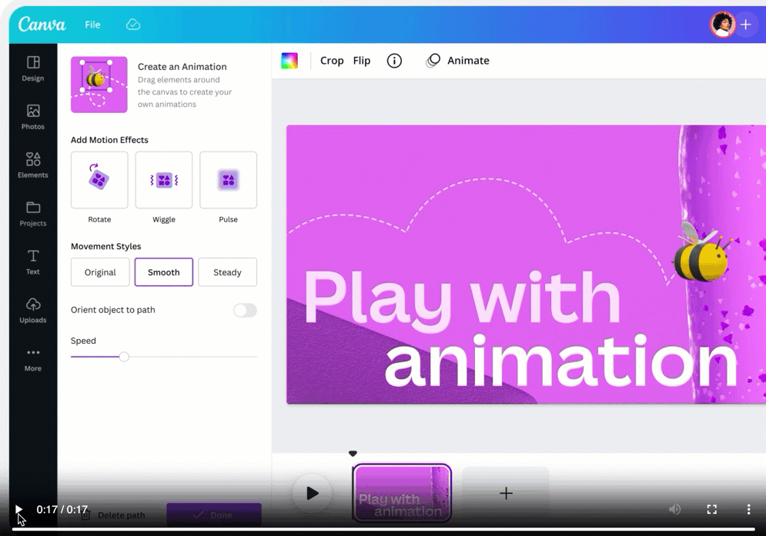Select the Steady movement style
Image resolution: width=766 pixels, height=536 pixels.
[x=227, y=272]
